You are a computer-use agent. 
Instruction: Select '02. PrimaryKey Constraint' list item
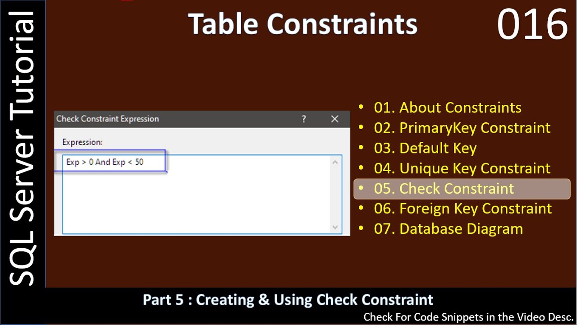[462, 128]
